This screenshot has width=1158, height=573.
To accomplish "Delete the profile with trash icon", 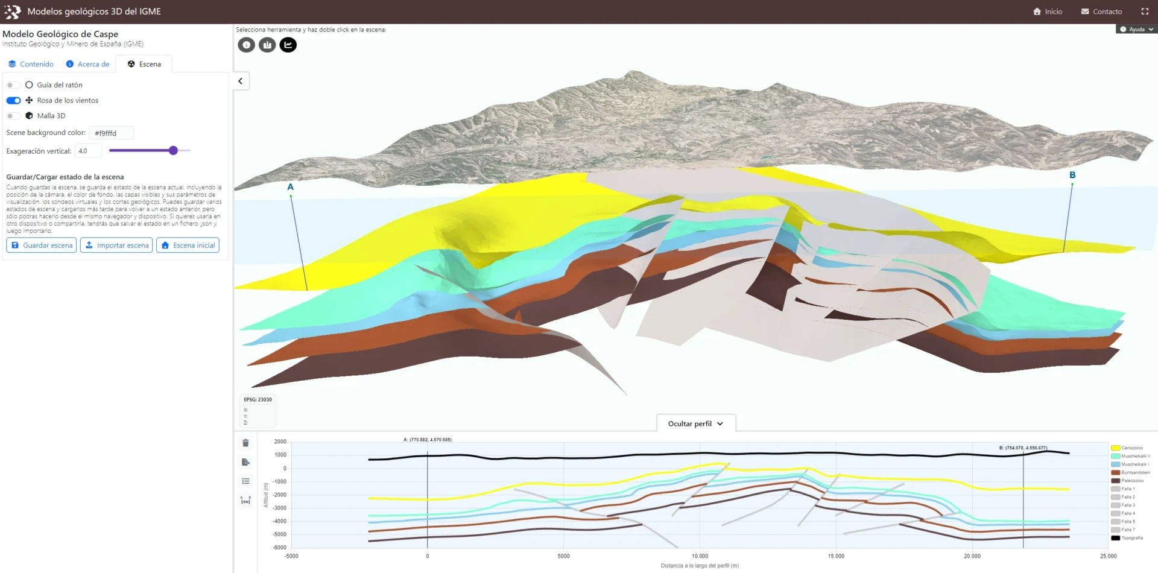I will (245, 443).
